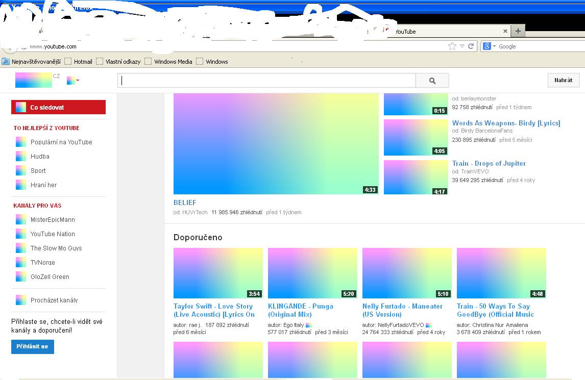Click the YouTube logo
Image resolution: width=585 pixels, height=380 pixels.
(34, 80)
